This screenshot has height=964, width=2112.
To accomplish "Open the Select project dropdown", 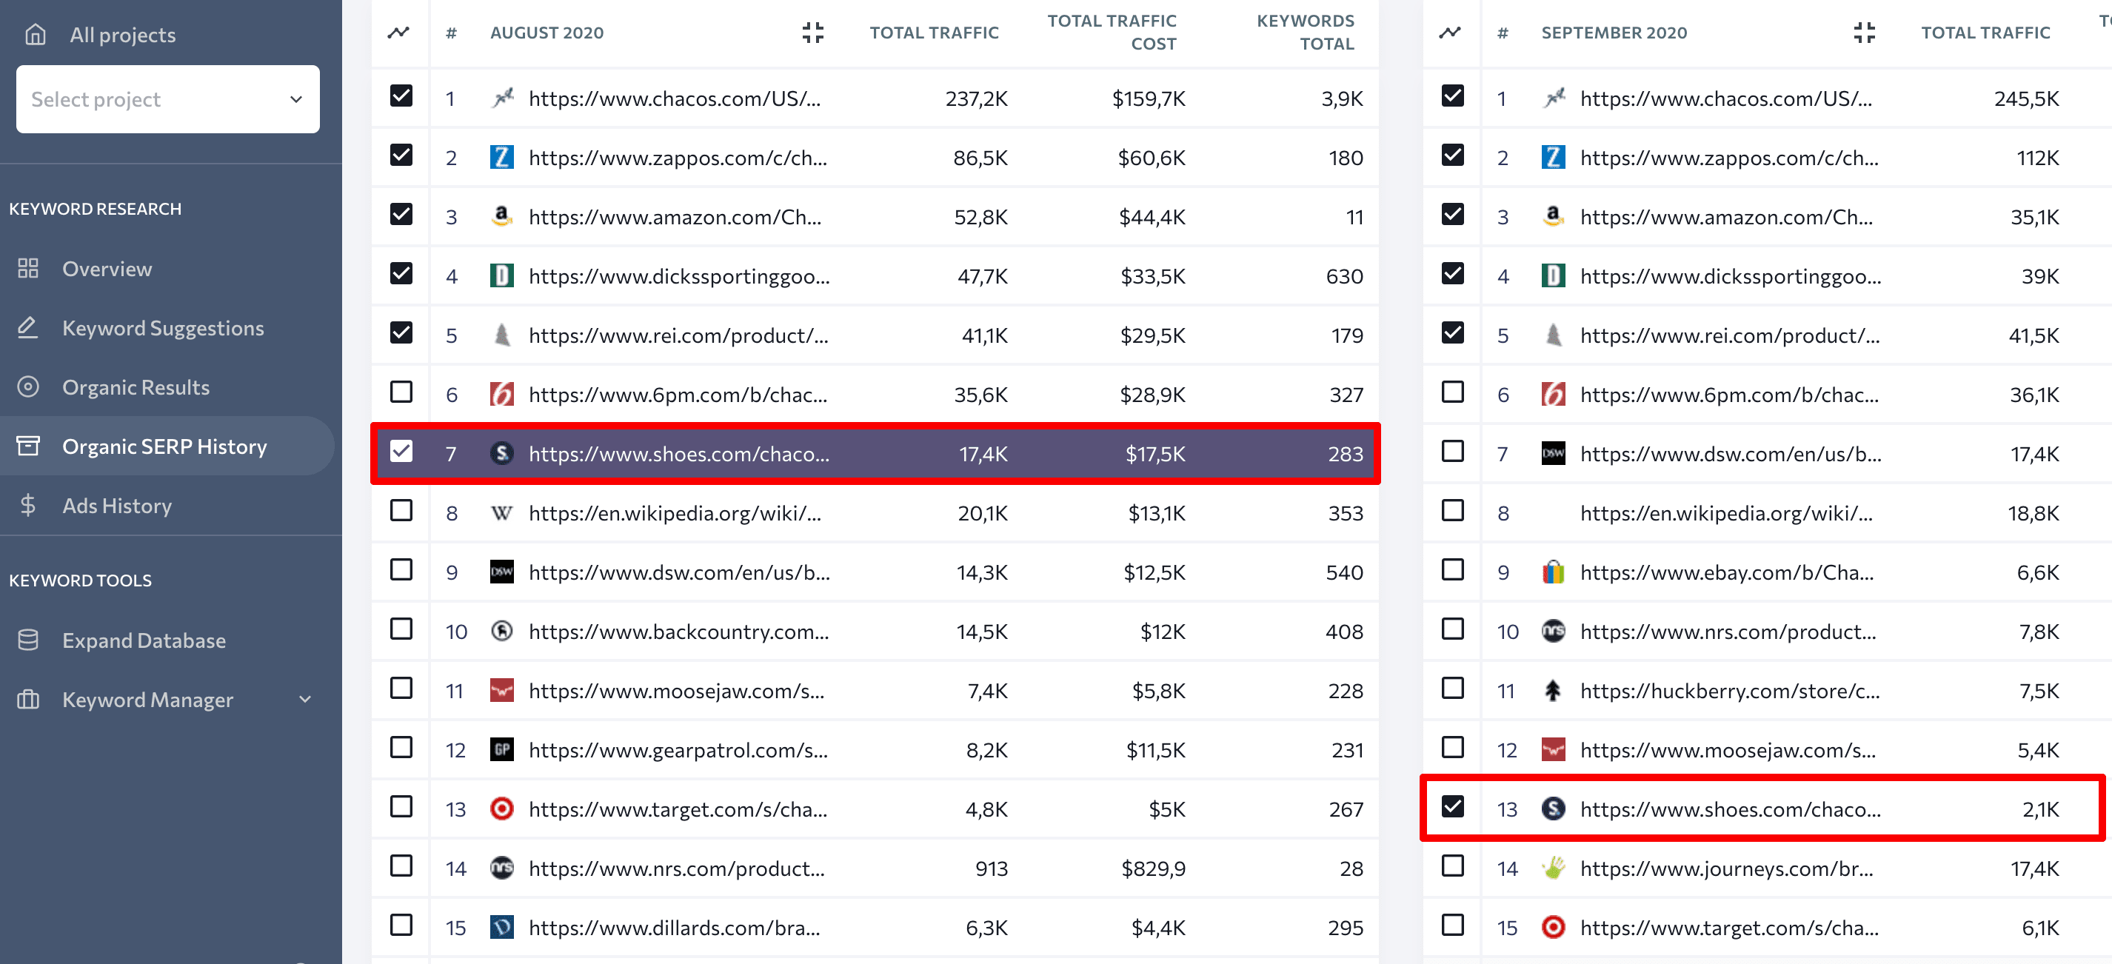I will [x=168, y=99].
